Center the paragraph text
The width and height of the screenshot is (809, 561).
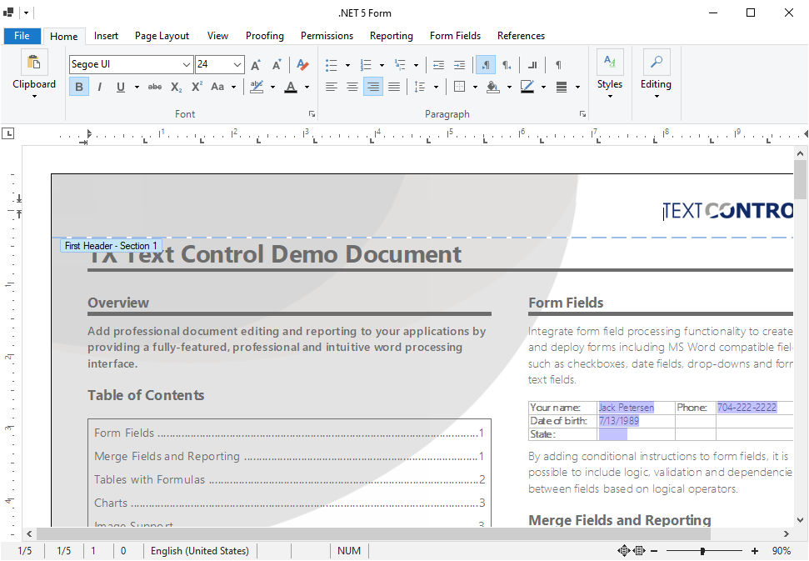(x=352, y=87)
